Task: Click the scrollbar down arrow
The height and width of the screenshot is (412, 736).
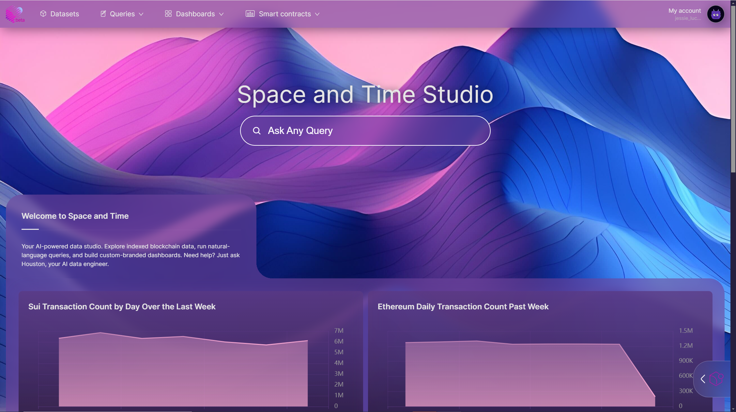Action: pyautogui.click(x=733, y=409)
